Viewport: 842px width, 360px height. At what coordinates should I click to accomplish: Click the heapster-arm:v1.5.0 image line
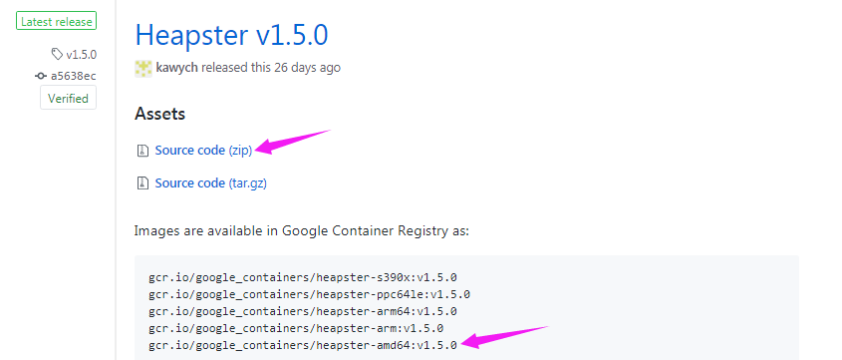click(296, 328)
